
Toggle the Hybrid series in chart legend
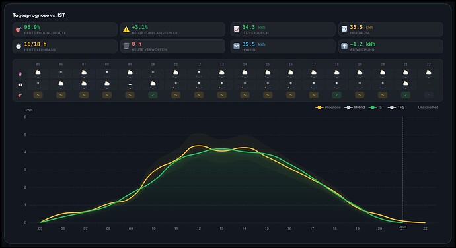(x=354, y=108)
